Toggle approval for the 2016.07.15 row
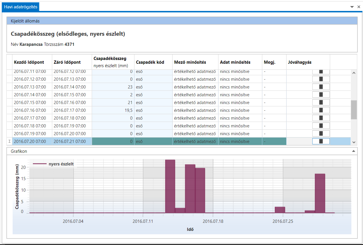 [x=321, y=102]
